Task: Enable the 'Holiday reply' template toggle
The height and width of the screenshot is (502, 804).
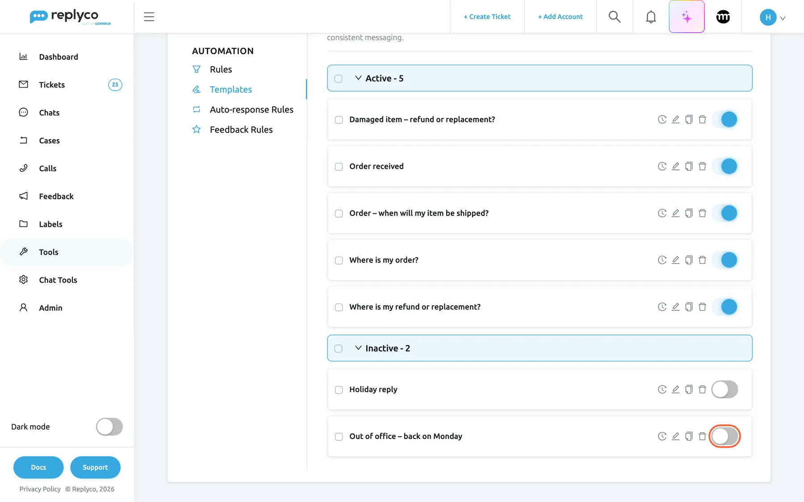Action: click(724, 389)
